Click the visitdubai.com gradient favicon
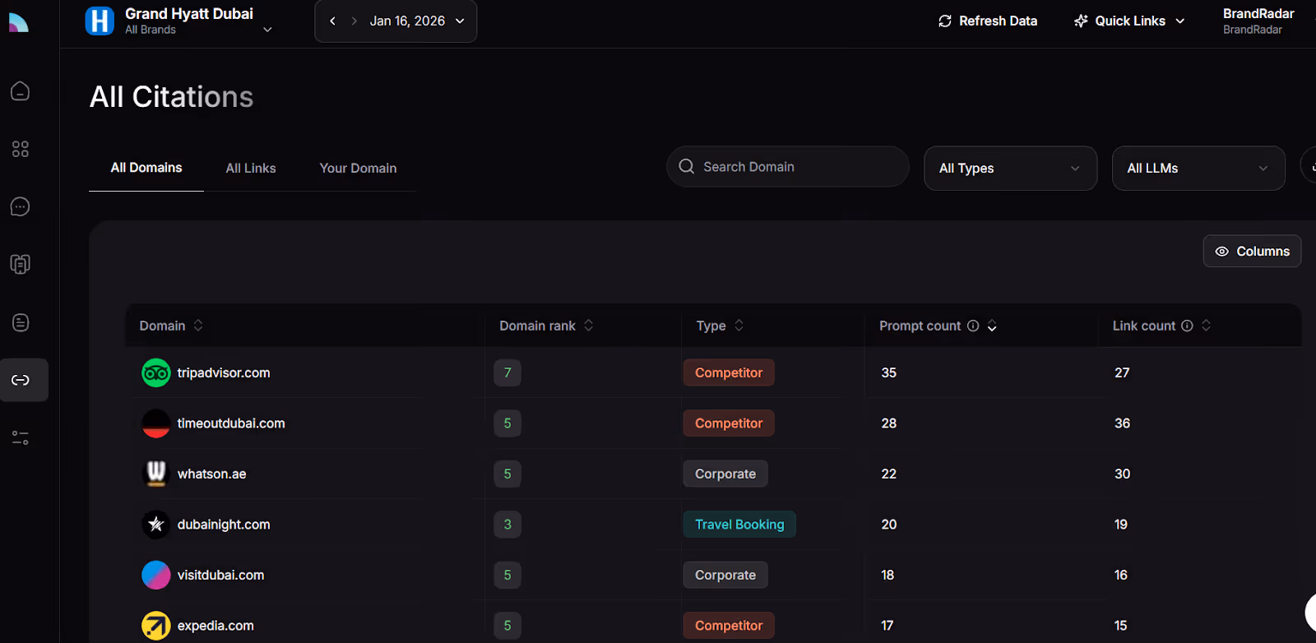This screenshot has height=643, width=1316. coord(156,575)
